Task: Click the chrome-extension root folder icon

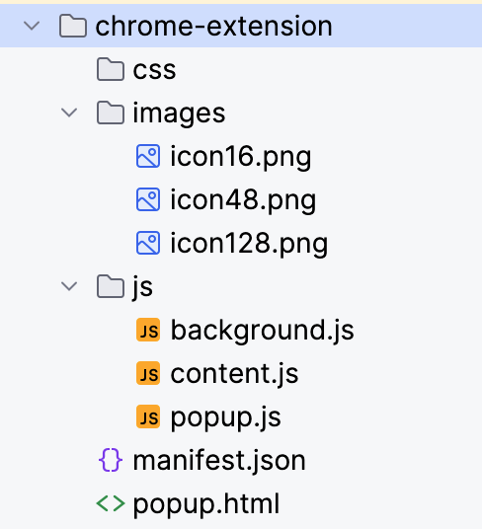Action: pyautogui.click(x=73, y=26)
